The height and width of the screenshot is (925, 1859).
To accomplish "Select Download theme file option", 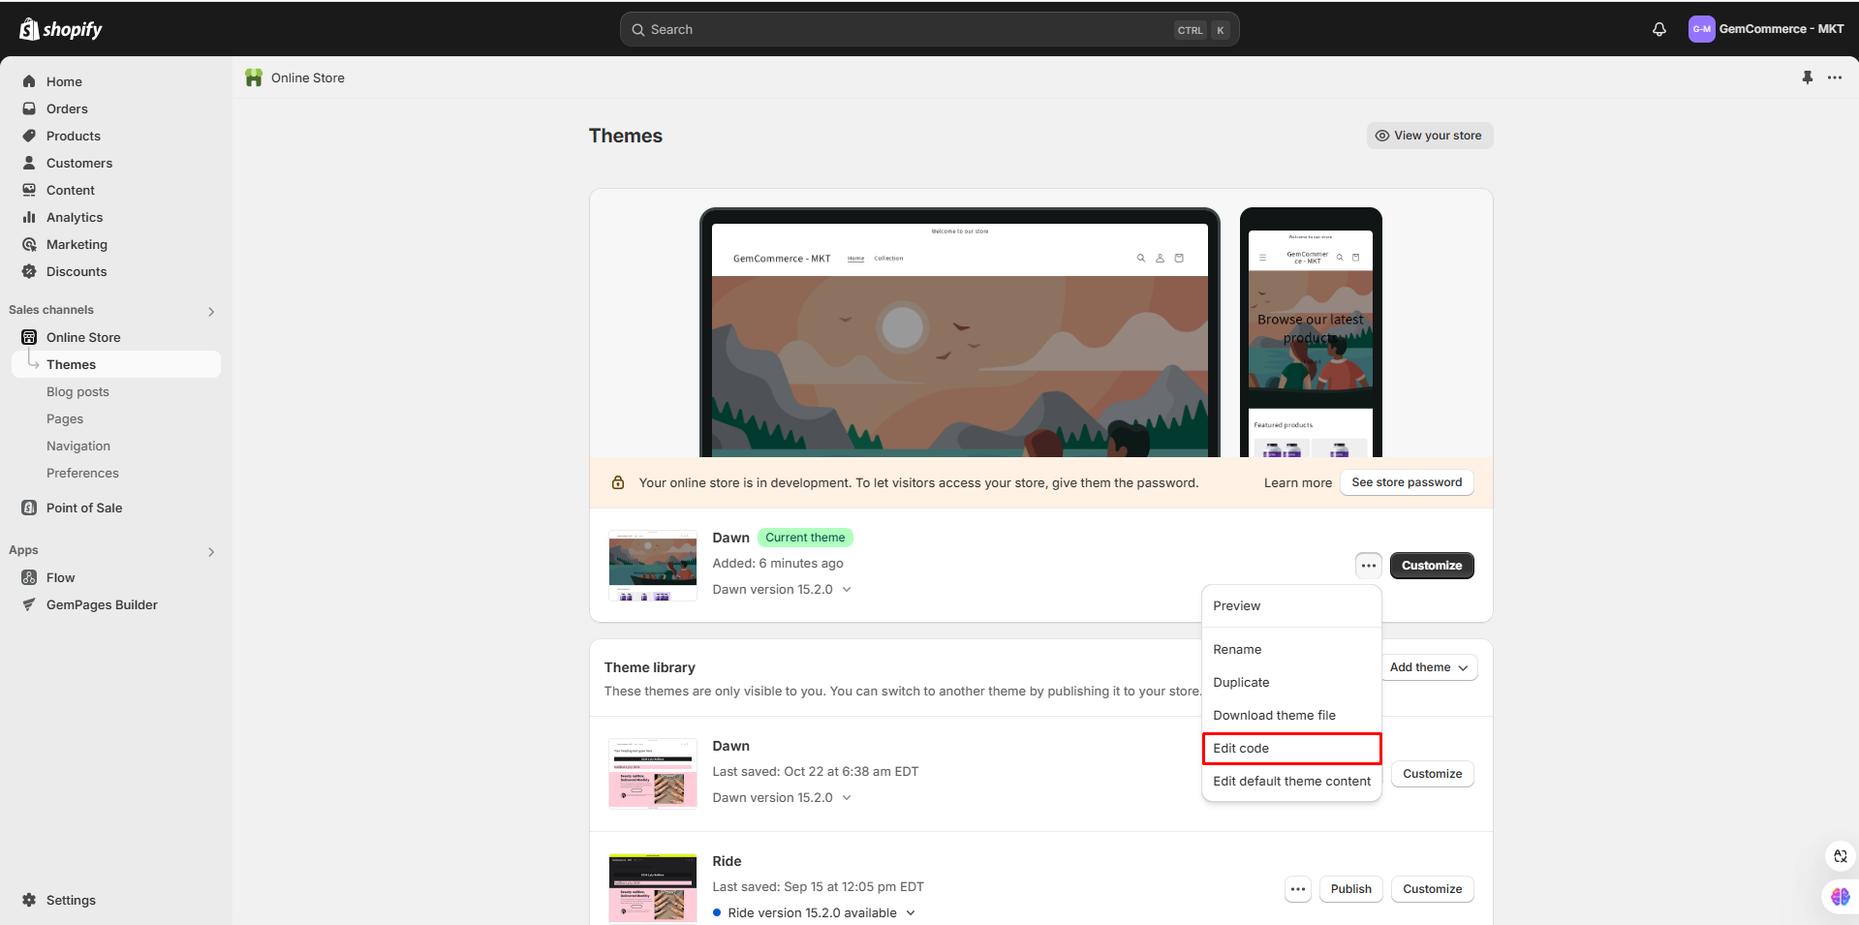I will [x=1274, y=716].
